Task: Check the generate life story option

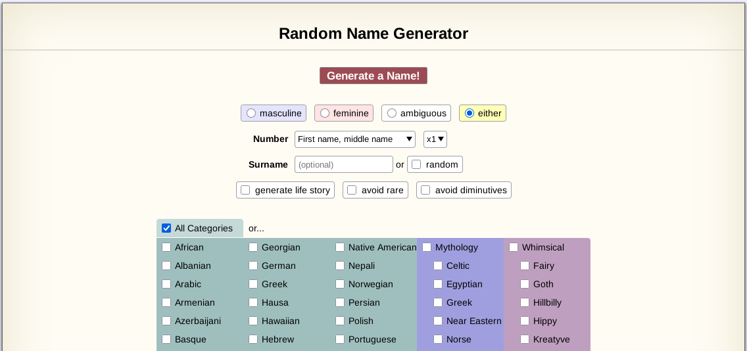Action: pyautogui.click(x=245, y=190)
